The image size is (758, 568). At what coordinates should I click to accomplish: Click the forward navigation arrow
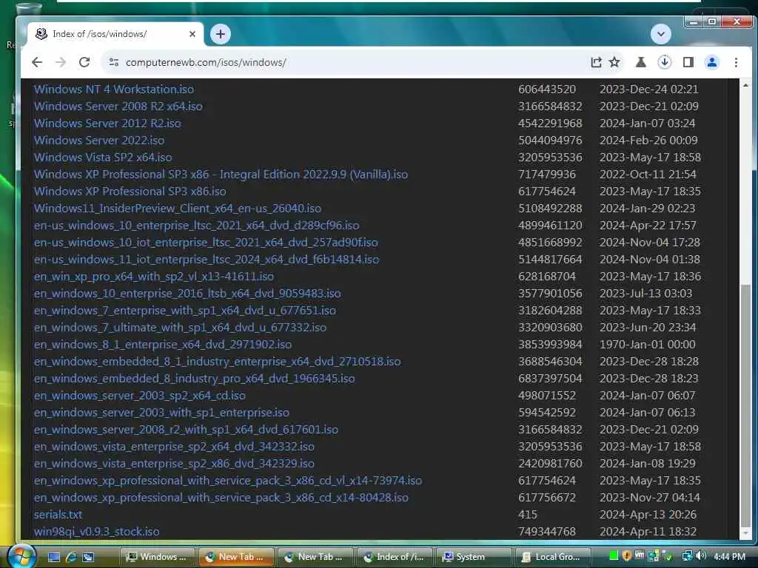(61, 62)
